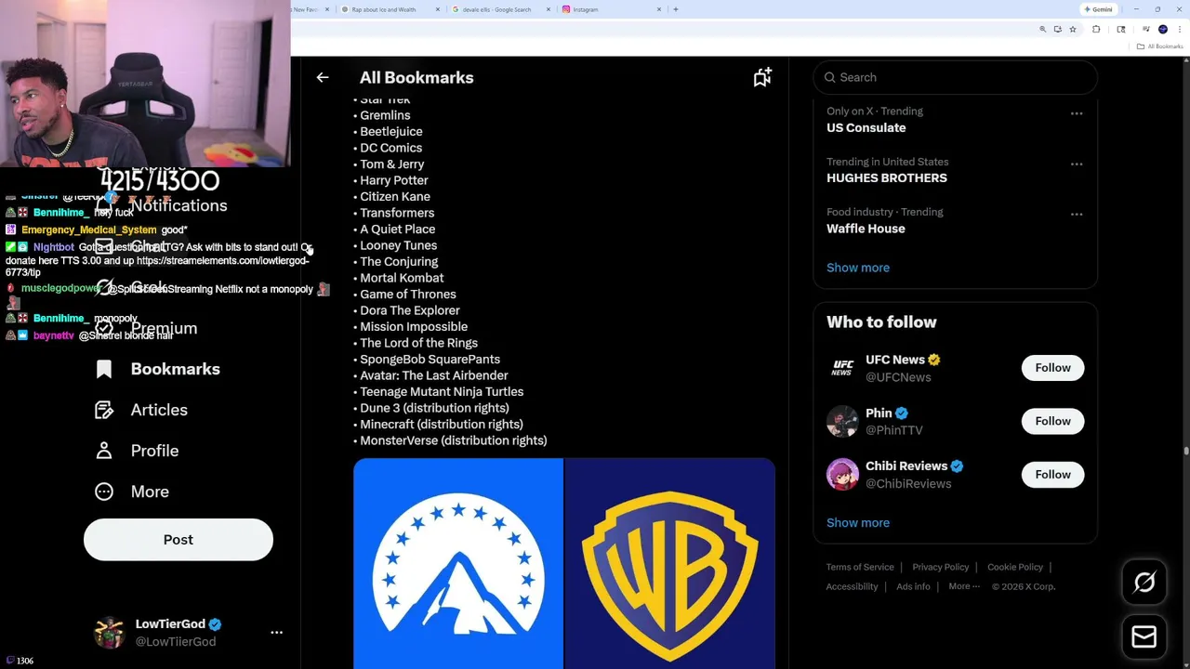Open the Gemini button in the browser
Image resolution: width=1190 pixels, height=669 pixels.
point(1098,9)
